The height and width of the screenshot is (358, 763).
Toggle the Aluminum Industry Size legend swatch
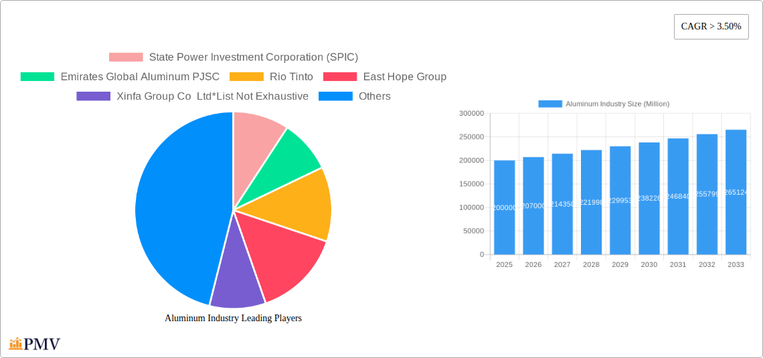click(550, 104)
